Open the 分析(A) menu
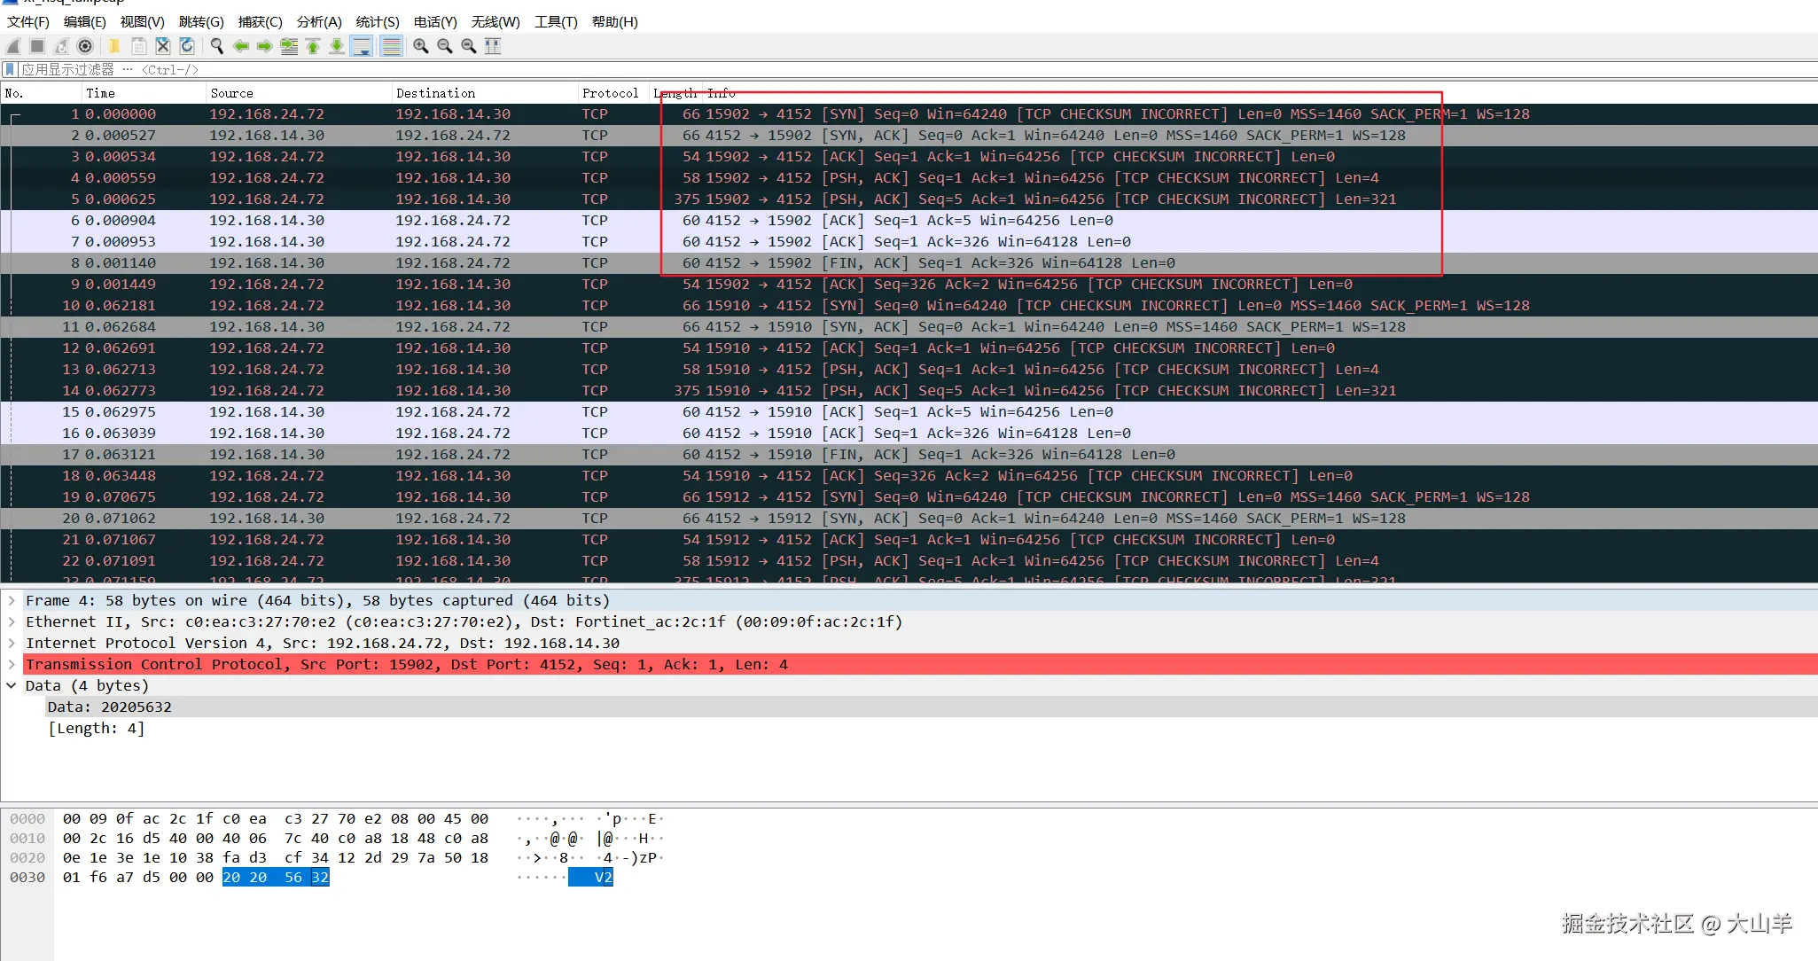The image size is (1818, 961). click(318, 21)
